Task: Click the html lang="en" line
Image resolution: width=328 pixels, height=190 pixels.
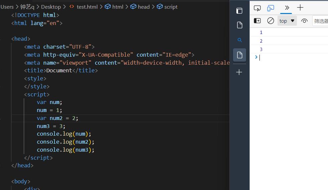Action: pos(37,23)
